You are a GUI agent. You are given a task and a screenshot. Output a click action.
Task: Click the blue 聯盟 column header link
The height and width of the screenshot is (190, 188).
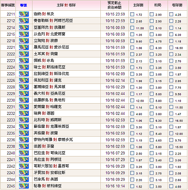pos(24,5)
